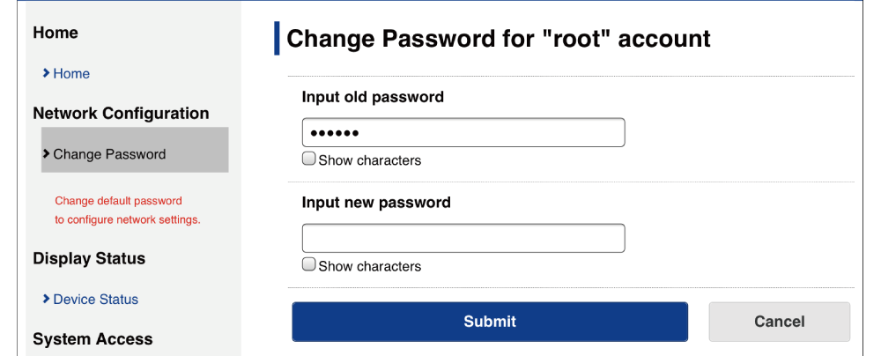Open the Home link in sidebar
The width and height of the screenshot is (881, 356).
[71, 74]
